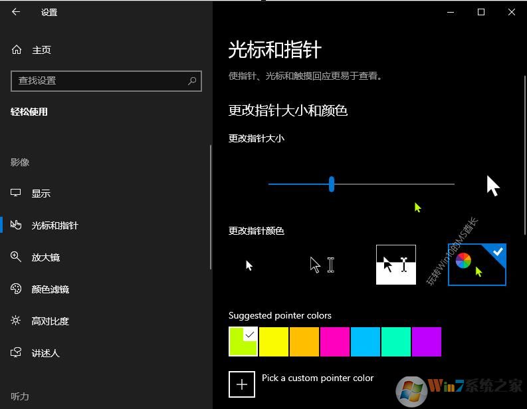Open 颜色滤镜 color filter settings
This screenshot has width=527, height=409.
[x=50, y=289]
